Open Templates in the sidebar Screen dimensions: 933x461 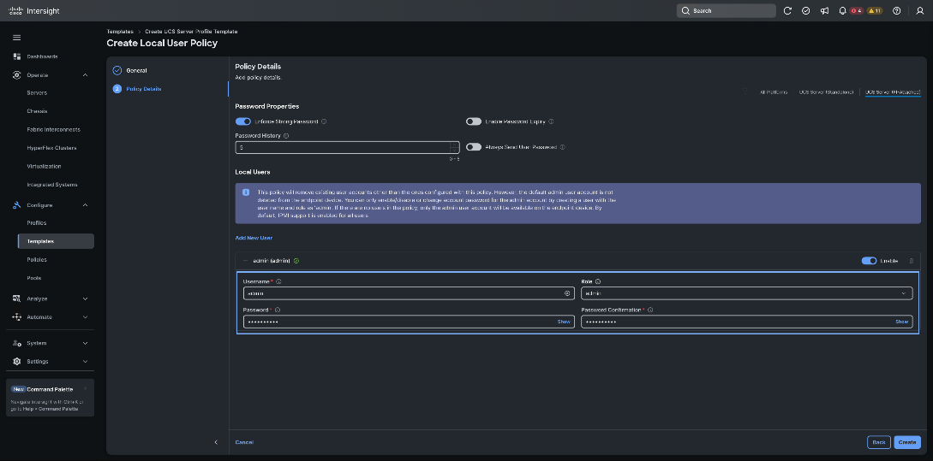(56, 241)
